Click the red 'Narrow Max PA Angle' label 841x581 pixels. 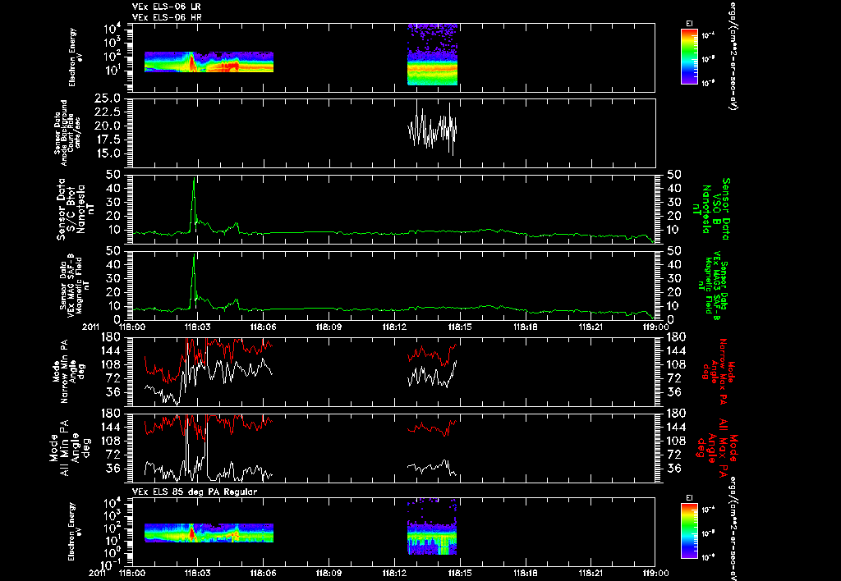(x=719, y=372)
